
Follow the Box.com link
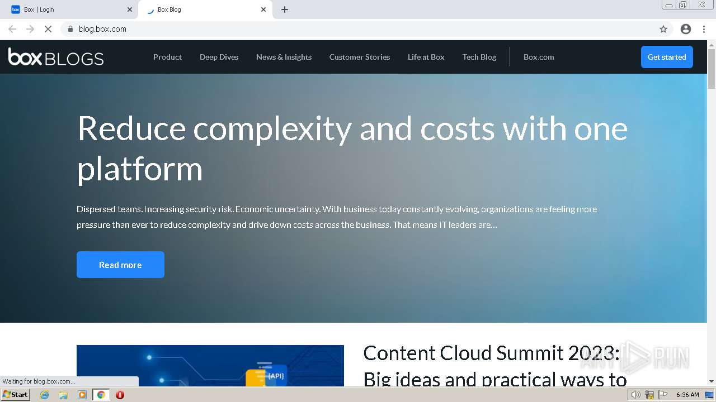539,57
